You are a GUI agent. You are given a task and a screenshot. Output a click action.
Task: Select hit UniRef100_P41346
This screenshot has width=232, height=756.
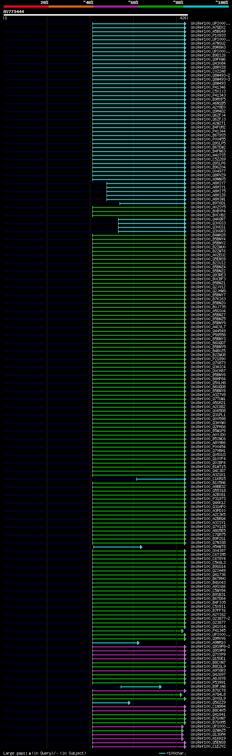click(x=208, y=88)
